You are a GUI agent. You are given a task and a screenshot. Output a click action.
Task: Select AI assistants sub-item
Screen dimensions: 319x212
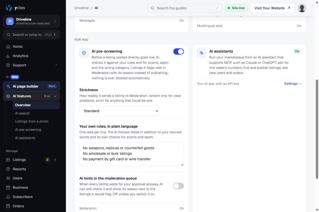tap(36, 138)
